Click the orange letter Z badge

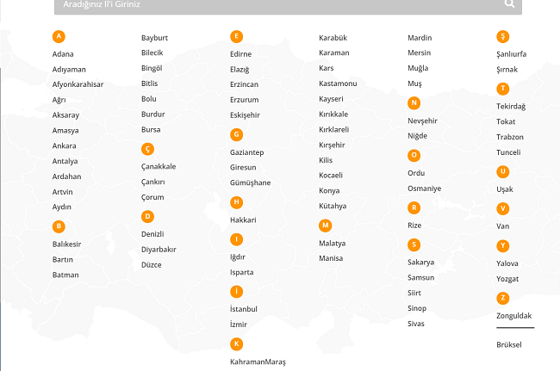[503, 298]
